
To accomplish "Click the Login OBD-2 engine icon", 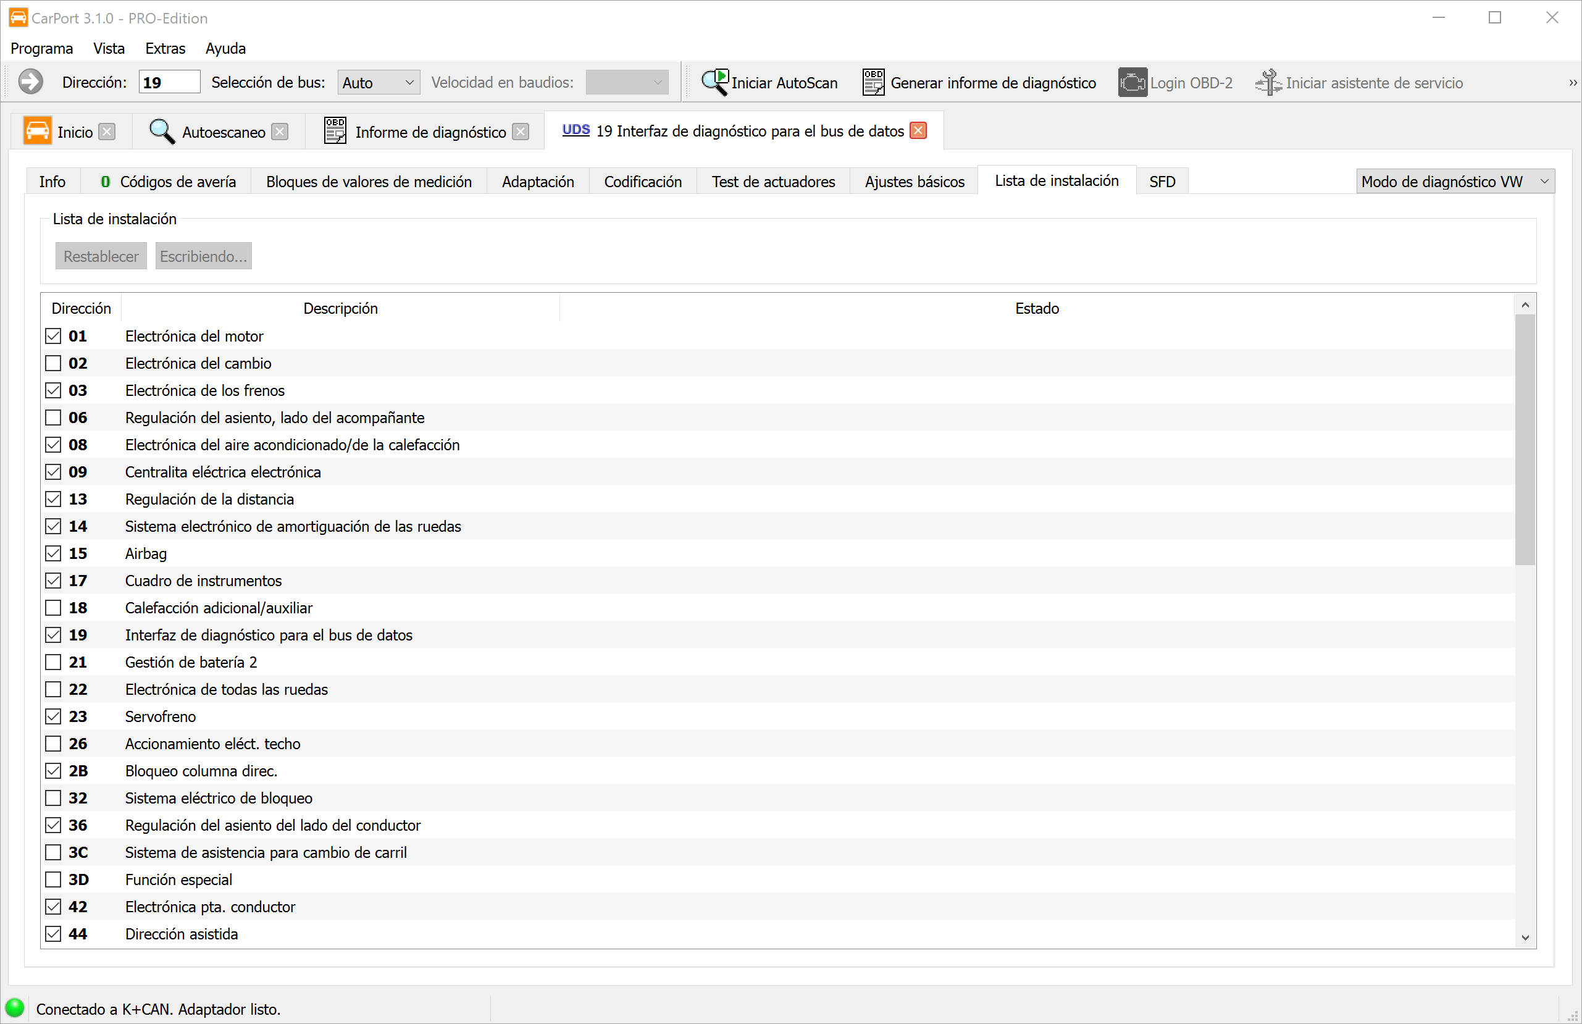I will click(x=1132, y=83).
